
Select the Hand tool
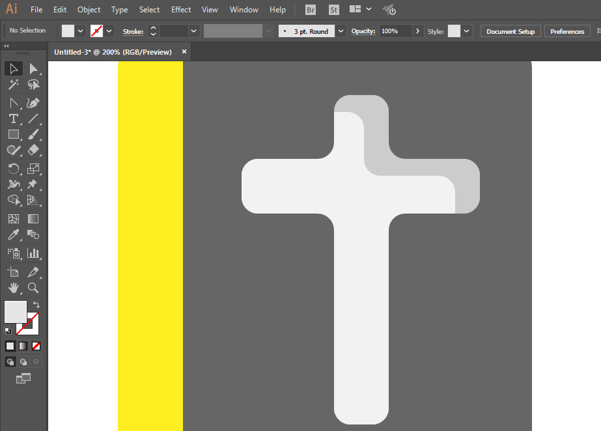[14, 288]
